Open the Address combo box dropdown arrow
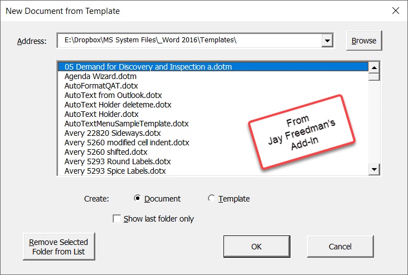408x275 pixels. (x=327, y=41)
